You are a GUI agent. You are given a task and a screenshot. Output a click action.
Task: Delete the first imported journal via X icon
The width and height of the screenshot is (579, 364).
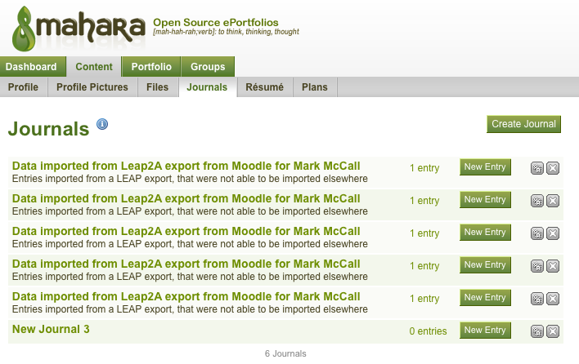[553, 168]
